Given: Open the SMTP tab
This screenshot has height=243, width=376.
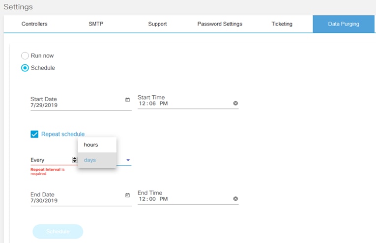Looking at the screenshot, I should pos(96,24).
